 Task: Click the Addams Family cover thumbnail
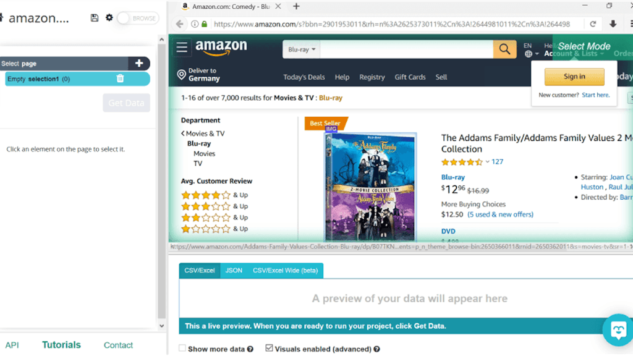[x=371, y=187]
